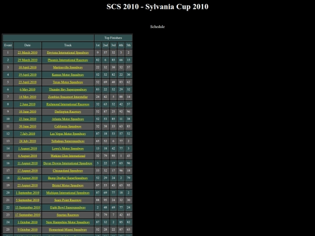This screenshot has width=315, height=236.
Task: Open the 30 June 2010 date link
Action: click(x=27, y=126)
